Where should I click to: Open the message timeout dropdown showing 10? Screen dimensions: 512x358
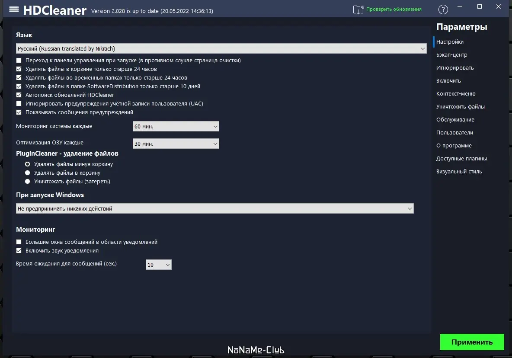(158, 265)
